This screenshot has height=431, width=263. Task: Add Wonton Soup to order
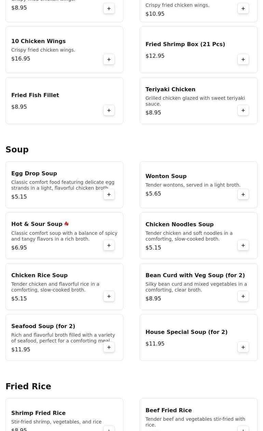pyautogui.click(x=243, y=194)
